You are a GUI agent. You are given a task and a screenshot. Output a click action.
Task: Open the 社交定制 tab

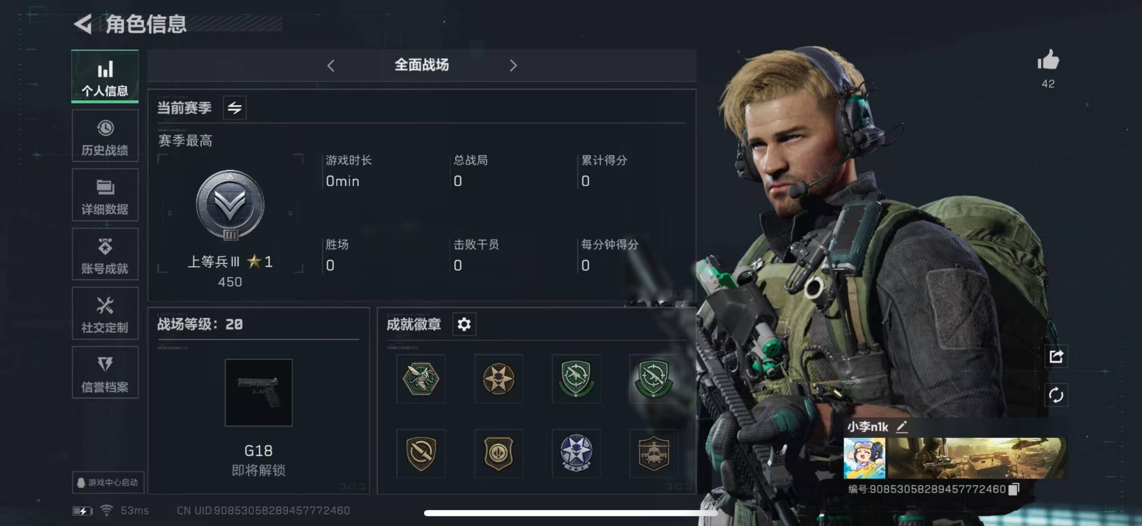(105, 313)
